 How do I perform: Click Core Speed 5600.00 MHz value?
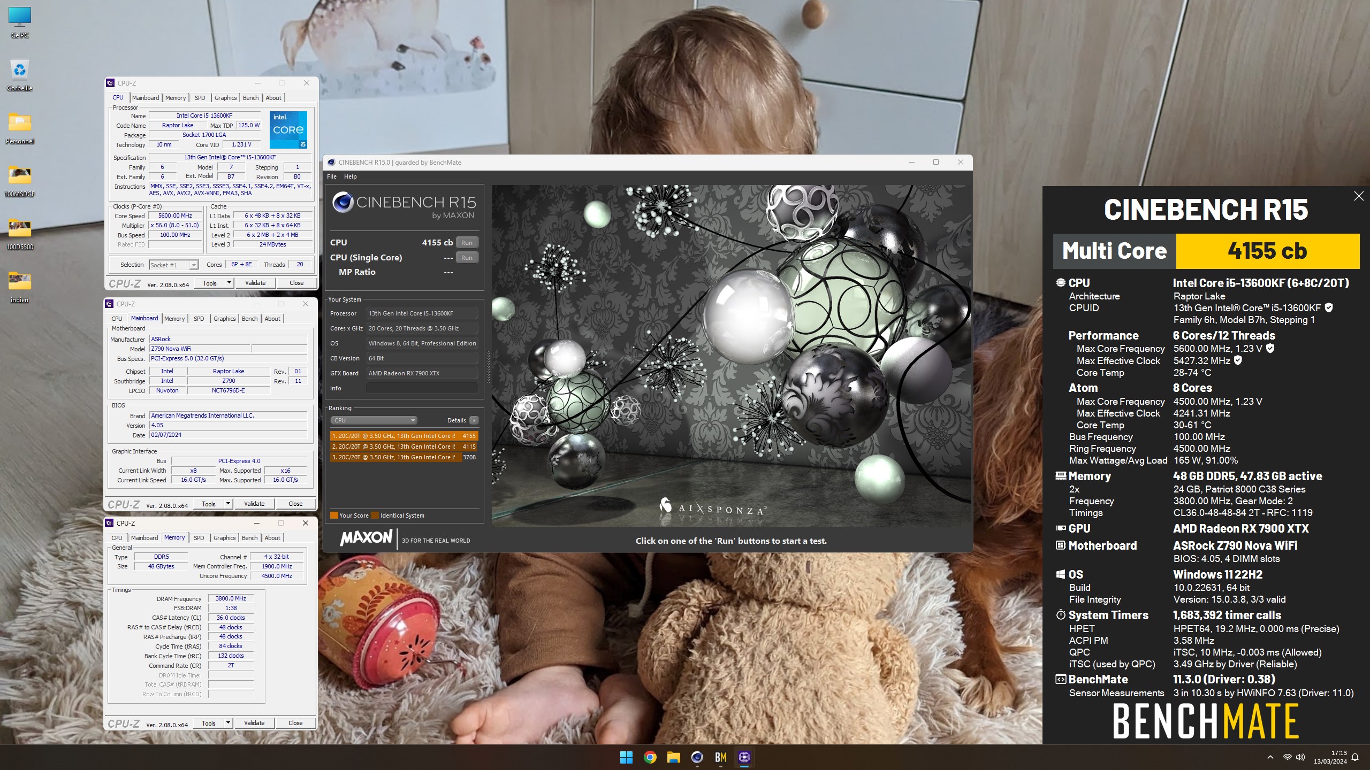(x=175, y=215)
